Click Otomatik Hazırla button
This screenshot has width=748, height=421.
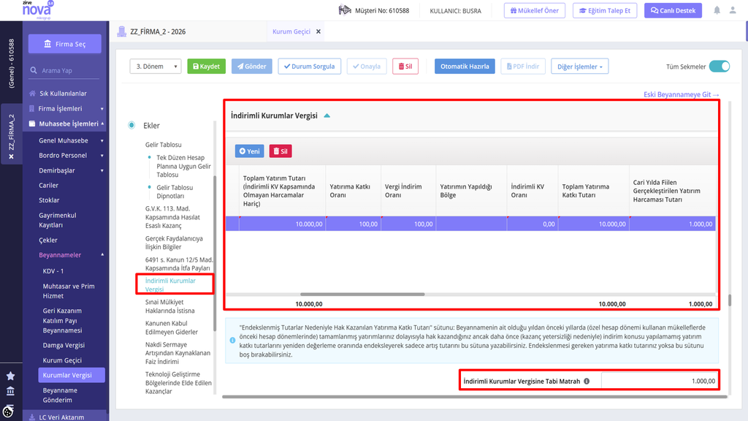click(465, 67)
